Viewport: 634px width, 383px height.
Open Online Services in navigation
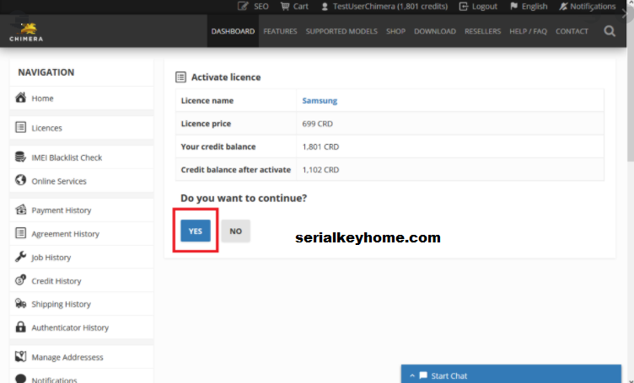82,180
